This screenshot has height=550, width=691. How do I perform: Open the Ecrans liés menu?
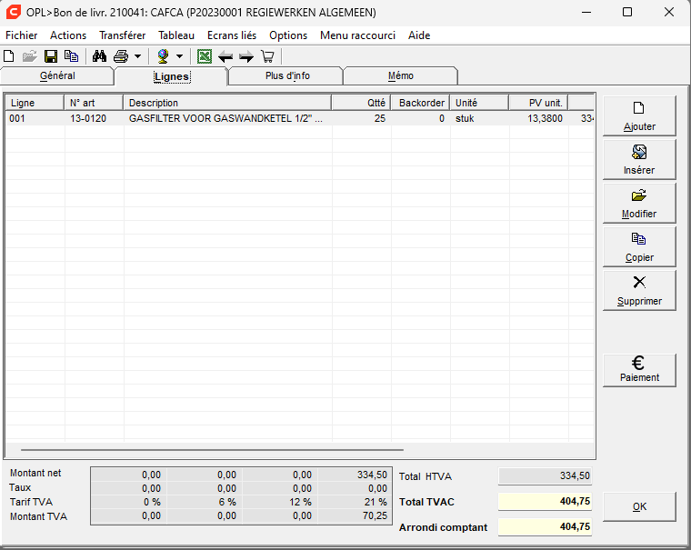pyautogui.click(x=232, y=35)
